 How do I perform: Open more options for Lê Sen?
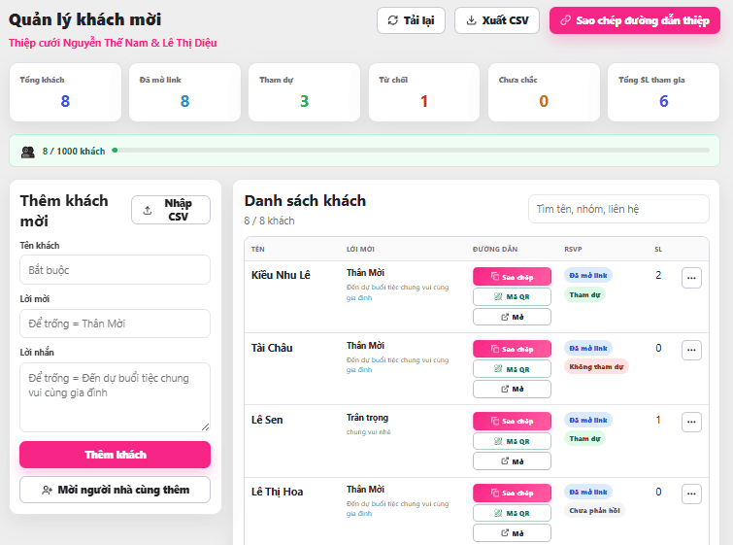691,422
